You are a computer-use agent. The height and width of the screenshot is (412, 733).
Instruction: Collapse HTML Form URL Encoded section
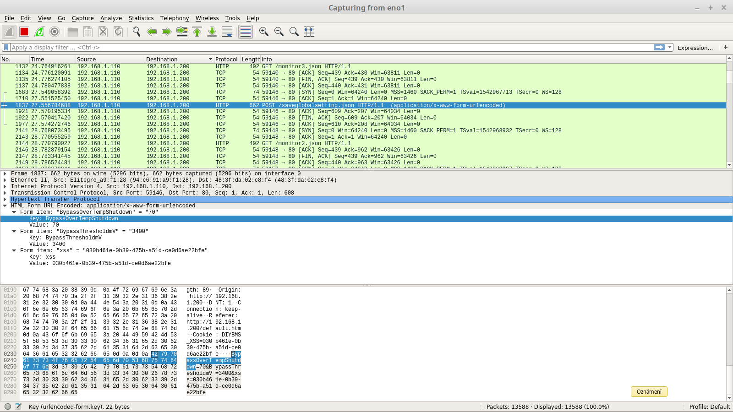tap(5, 206)
